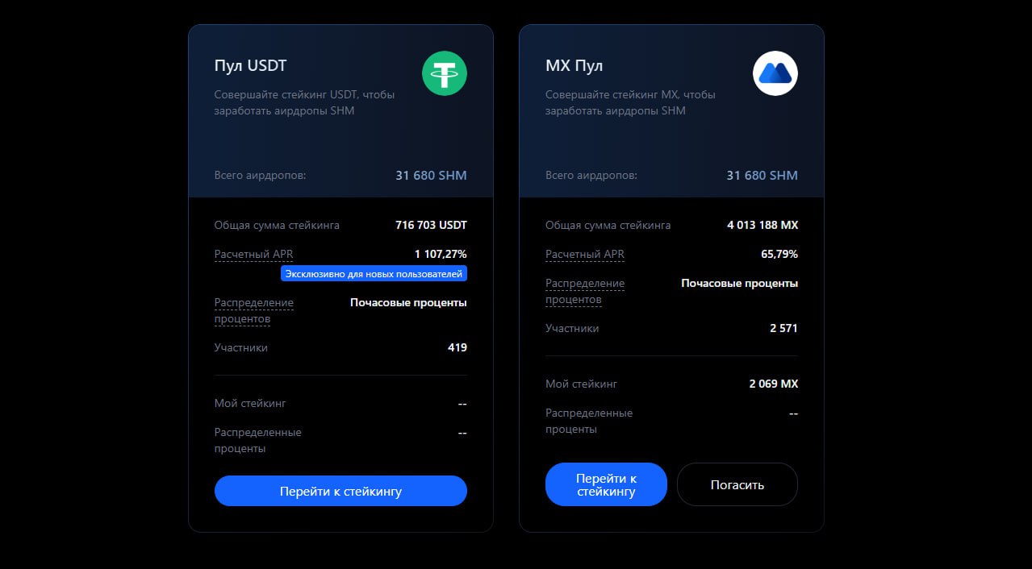This screenshot has width=1032, height=569.
Task: Click 'Распределенные проценты' label in USDT pool
Action: (257, 440)
